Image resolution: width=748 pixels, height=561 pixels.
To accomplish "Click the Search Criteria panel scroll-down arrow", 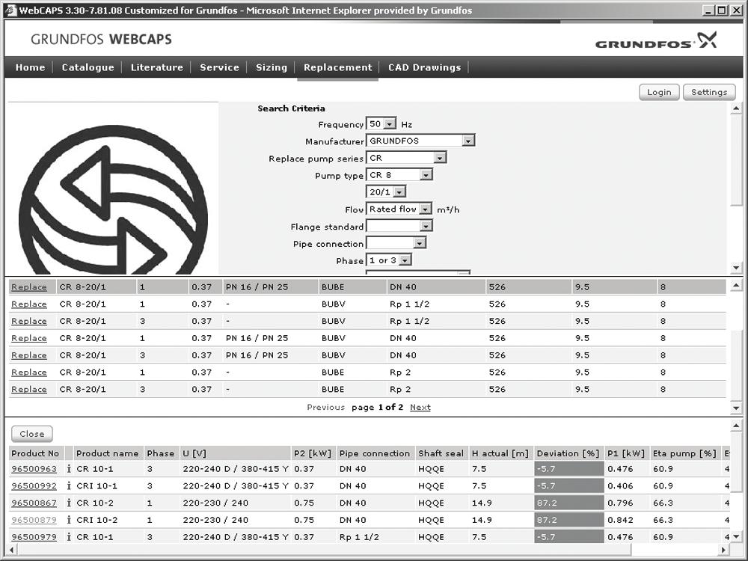I will (736, 268).
